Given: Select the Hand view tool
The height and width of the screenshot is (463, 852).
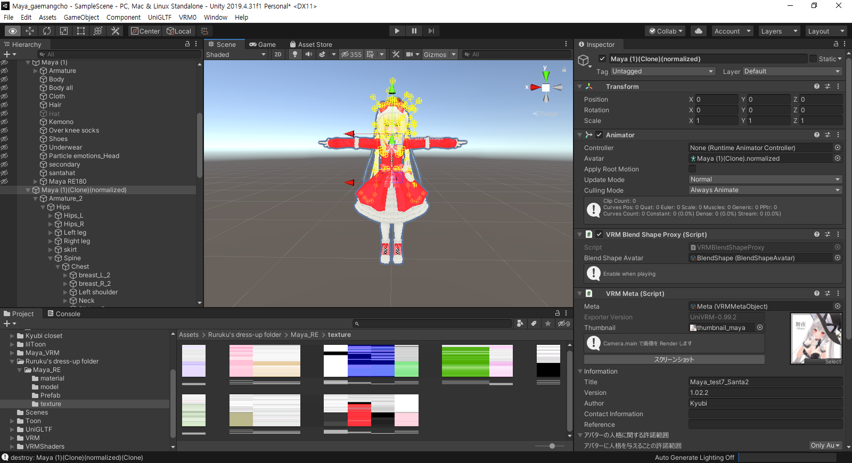Looking at the screenshot, I should pyautogui.click(x=13, y=31).
